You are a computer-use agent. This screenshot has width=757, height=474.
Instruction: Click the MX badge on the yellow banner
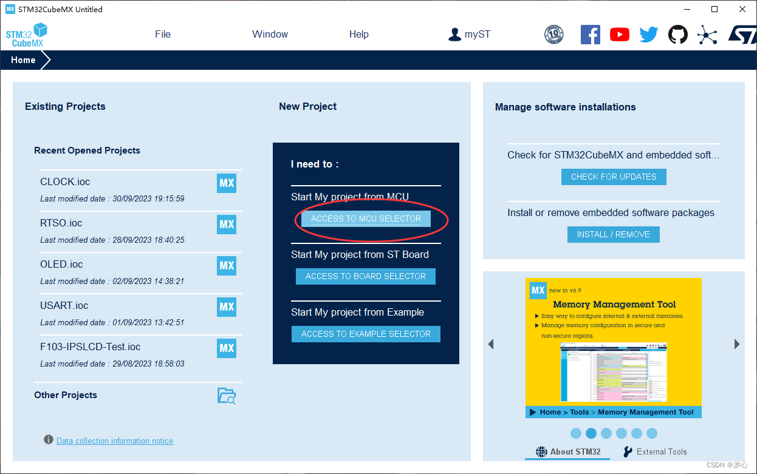[x=538, y=290]
